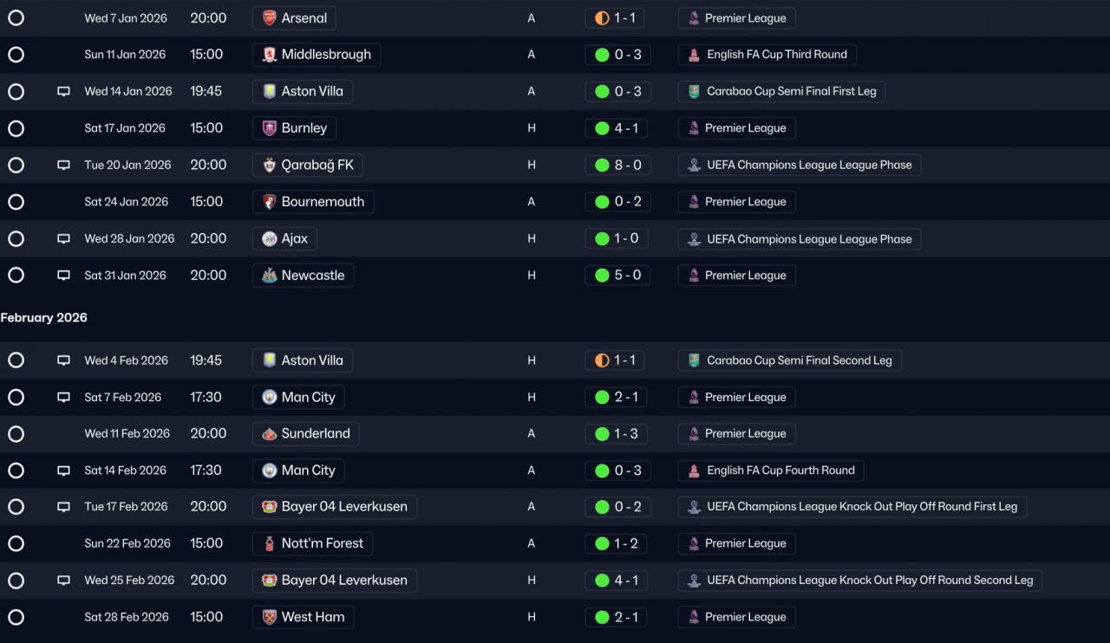Click the February 2026 month header

pos(44,318)
